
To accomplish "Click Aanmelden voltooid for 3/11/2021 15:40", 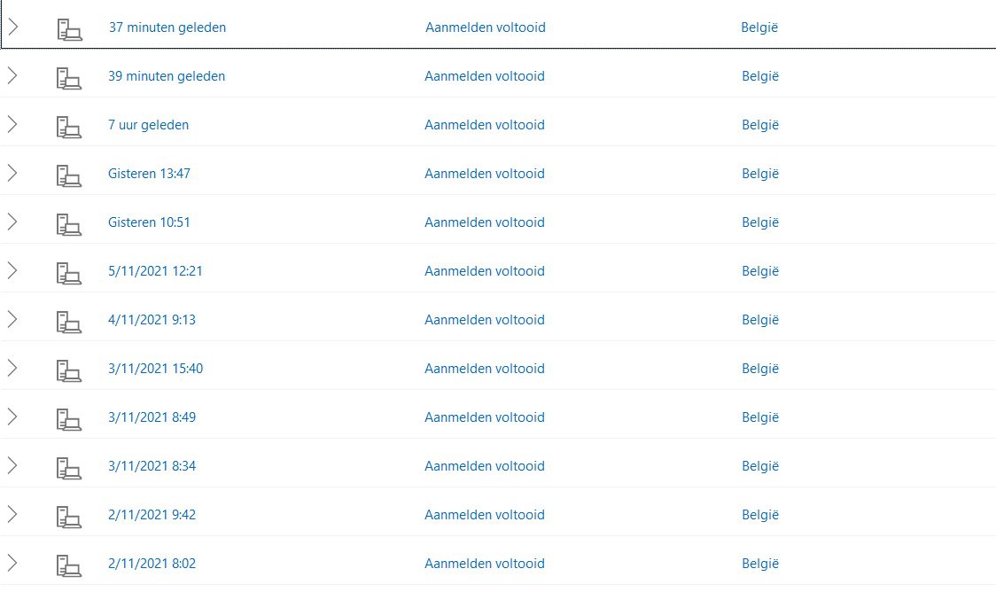I will (485, 369).
